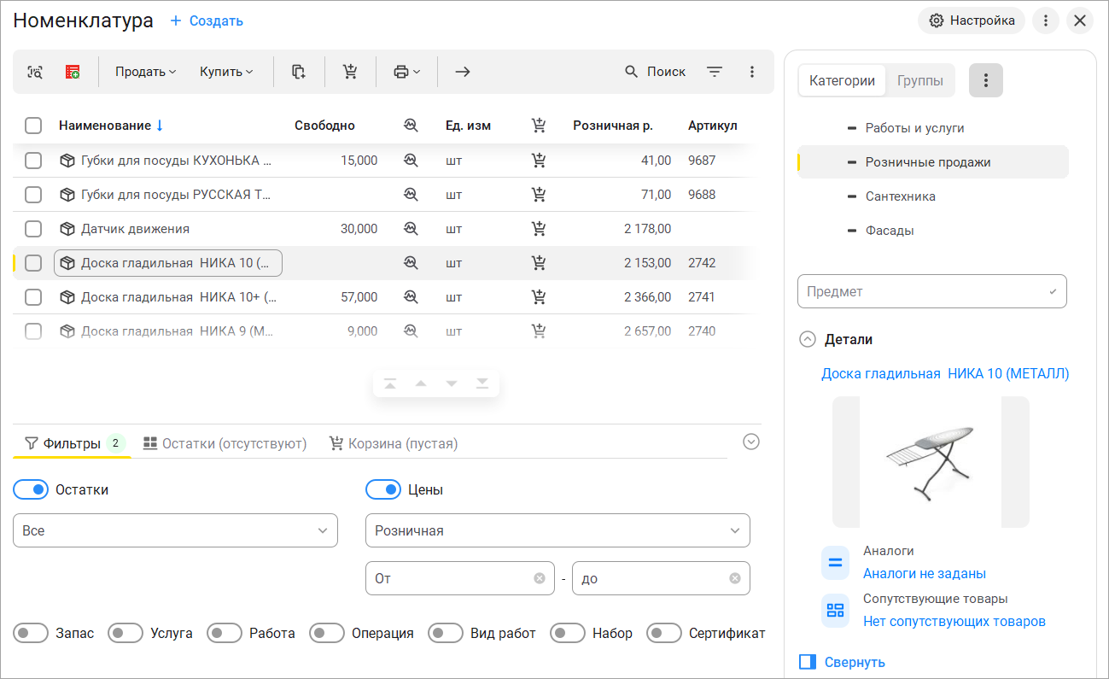Check the box for Датчик движения row

coord(33,229)
